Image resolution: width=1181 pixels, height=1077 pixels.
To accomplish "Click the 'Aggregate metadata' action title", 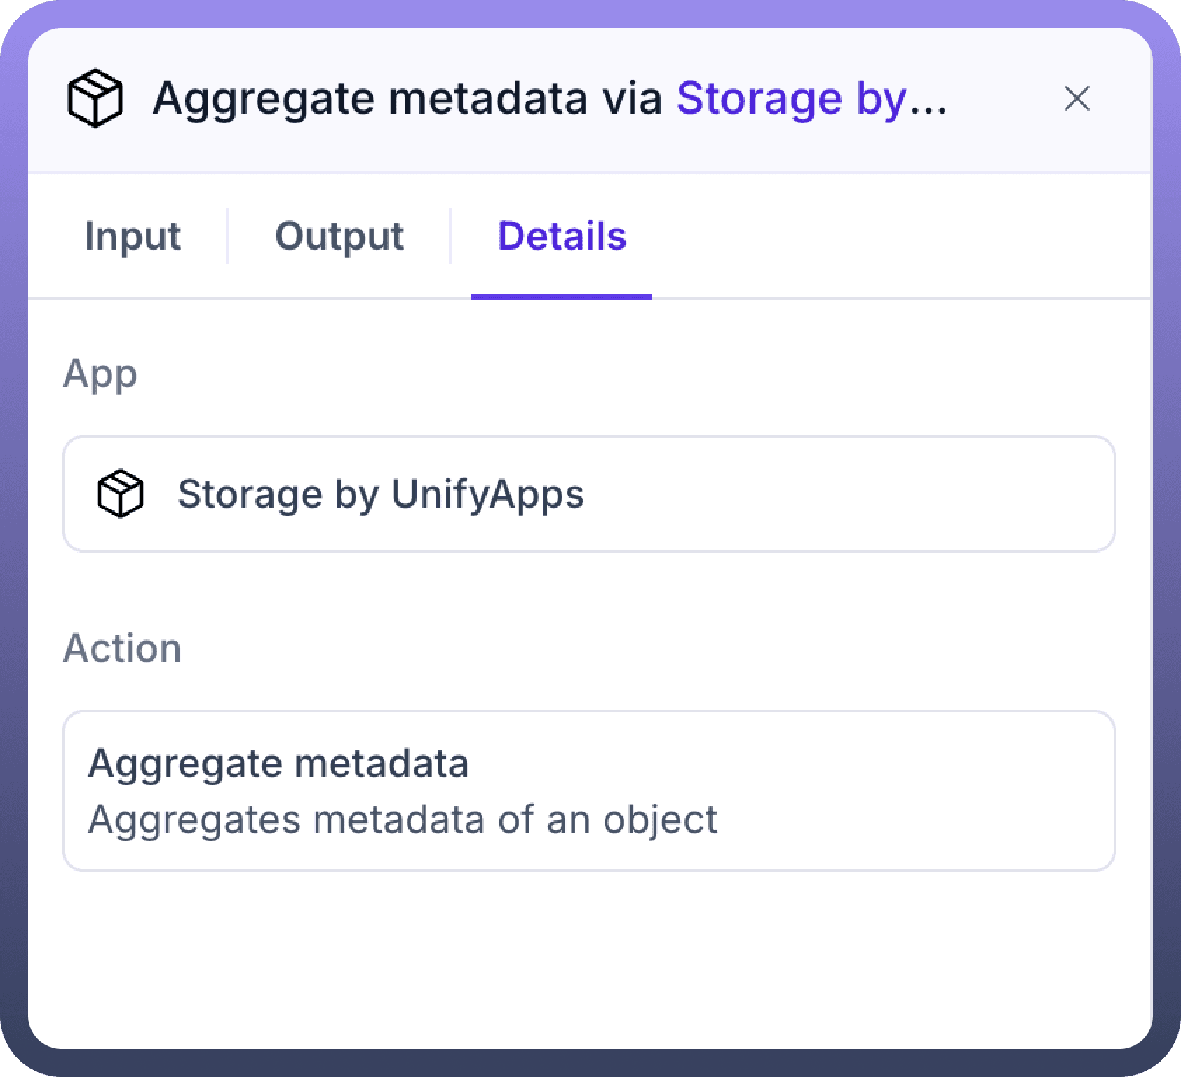I will click(x=278, y=763).
